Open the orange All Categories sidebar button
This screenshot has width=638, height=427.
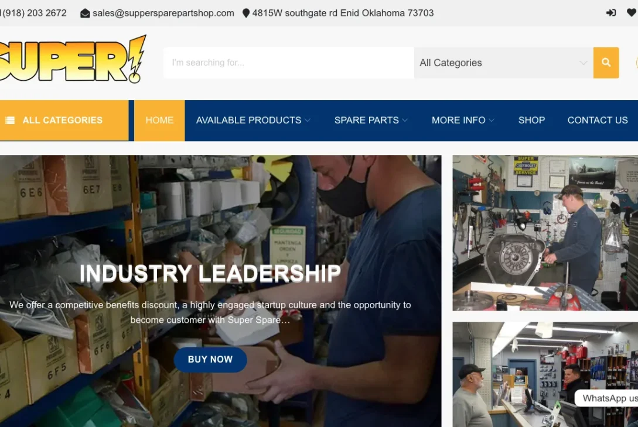tap(64, 120)
